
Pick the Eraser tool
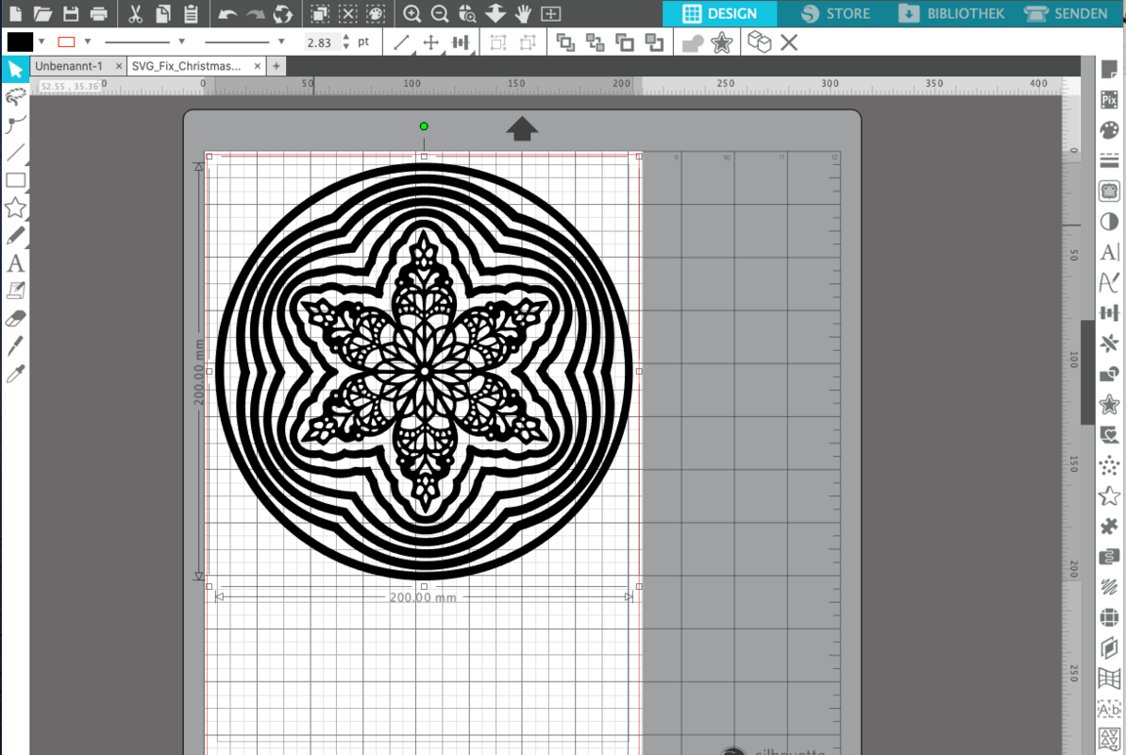click(15, 319)
